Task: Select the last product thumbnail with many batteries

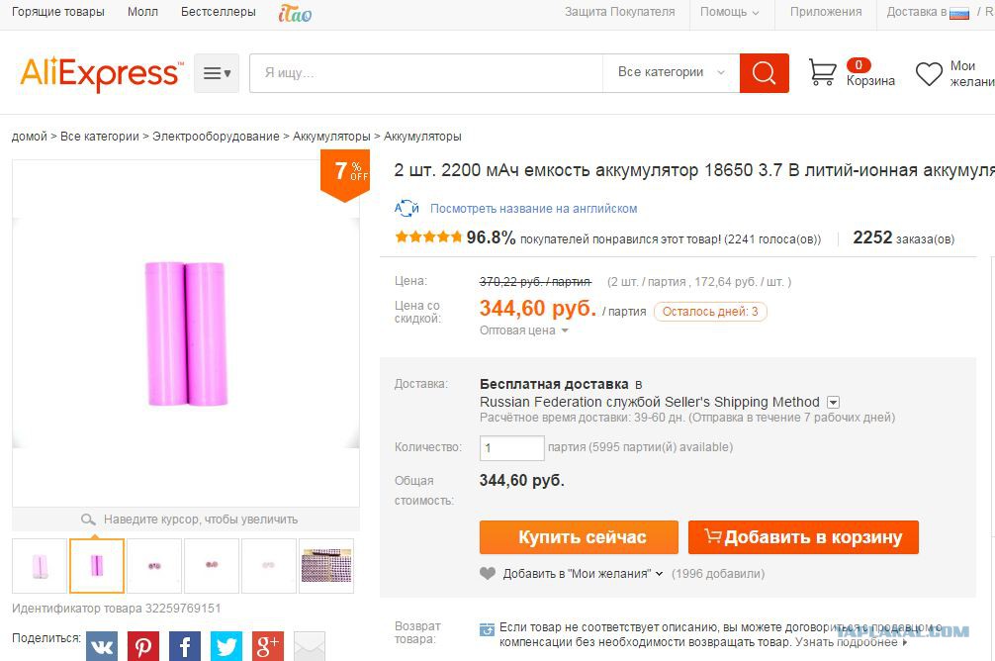Action: 326,566
